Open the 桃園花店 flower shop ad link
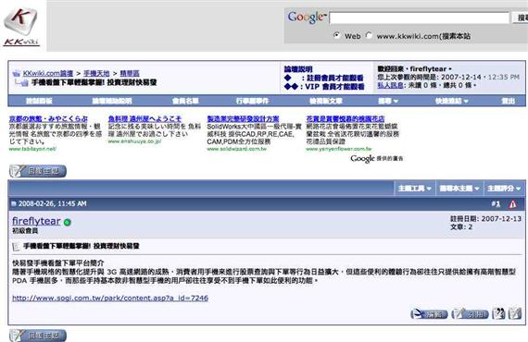 pos(346,118)
